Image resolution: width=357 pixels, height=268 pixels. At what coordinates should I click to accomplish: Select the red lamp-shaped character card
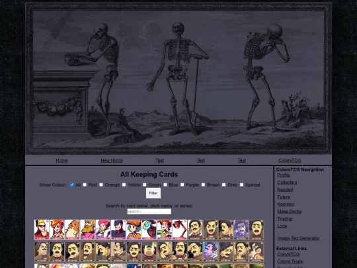[180, 230]
